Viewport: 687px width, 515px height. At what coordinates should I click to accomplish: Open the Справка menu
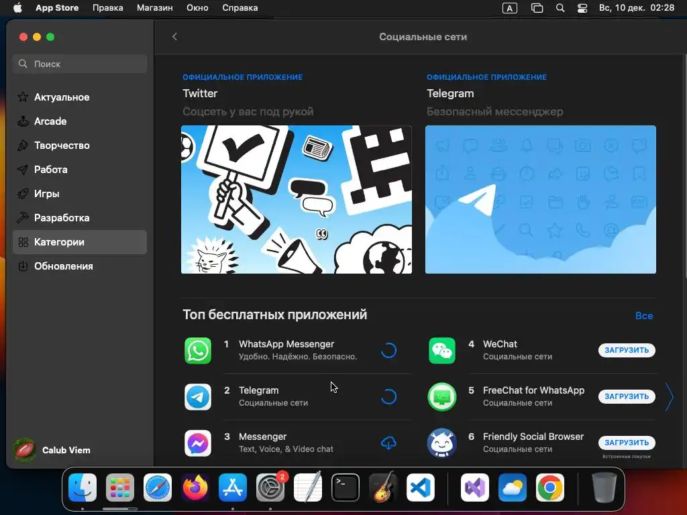click(240, 8)
